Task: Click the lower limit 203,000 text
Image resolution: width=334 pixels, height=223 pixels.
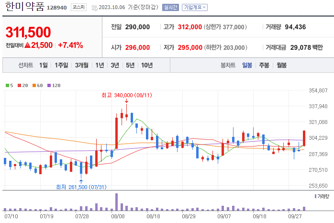Action: 225,47
